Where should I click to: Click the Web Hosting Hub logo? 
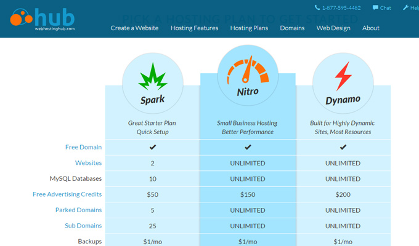pyautogui.click(x=43, y=20)
